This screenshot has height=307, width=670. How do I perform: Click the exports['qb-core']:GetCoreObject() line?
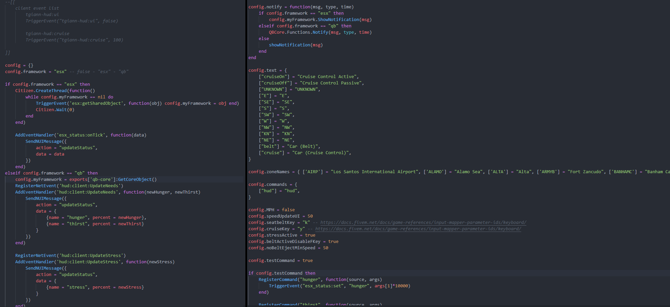pos(86,179)
